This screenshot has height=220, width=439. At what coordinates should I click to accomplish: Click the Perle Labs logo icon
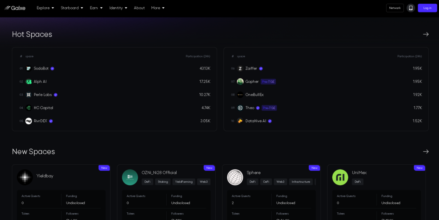[x=29, y=95]
